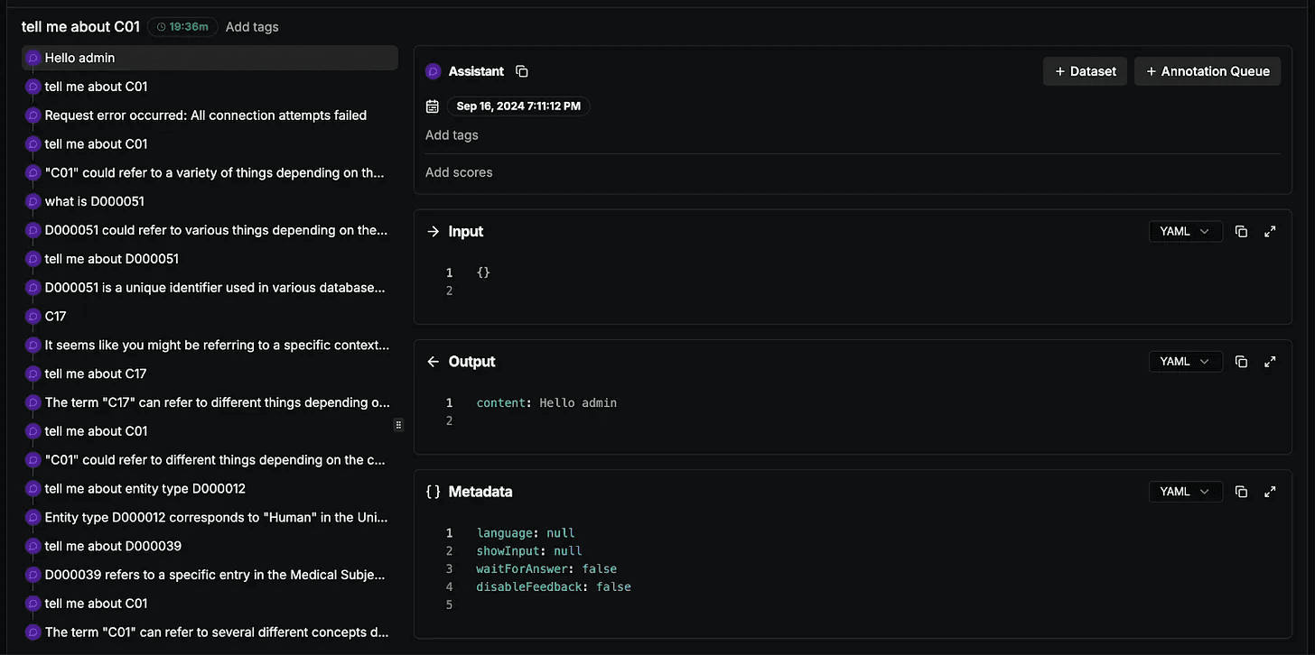
Task: Copy the Metadata section content
Action: [1241, 492]
